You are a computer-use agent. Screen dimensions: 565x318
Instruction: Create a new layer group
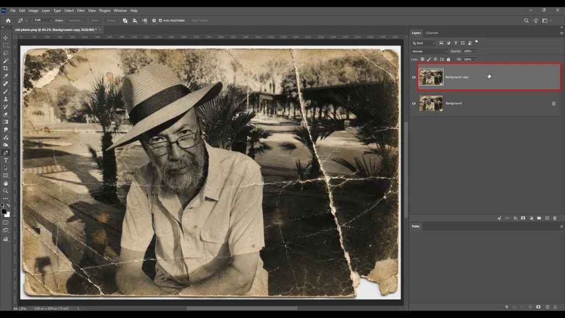539,218
